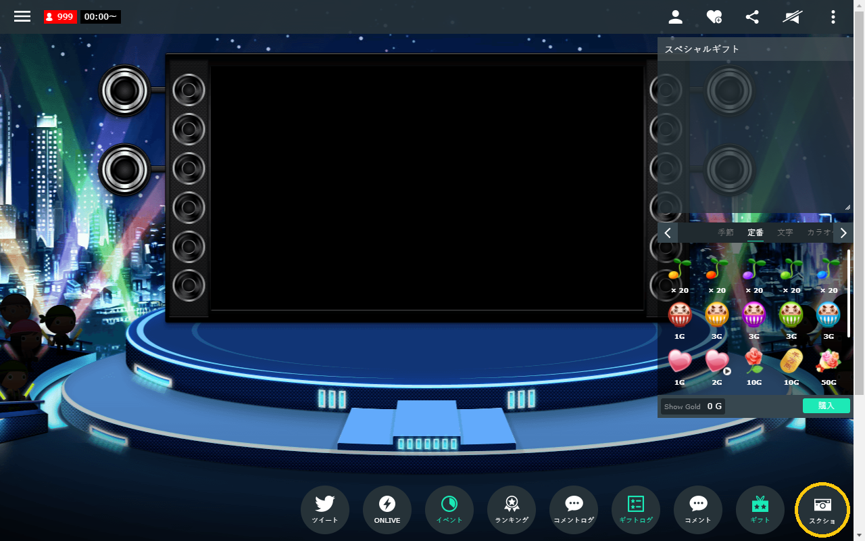865x541 pixels.
Task: Click the スペシャルギフト panel header
Action: [756, 49]
